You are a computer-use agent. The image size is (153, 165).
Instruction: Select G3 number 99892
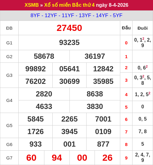pyautogui.click(x=35, y=69)
